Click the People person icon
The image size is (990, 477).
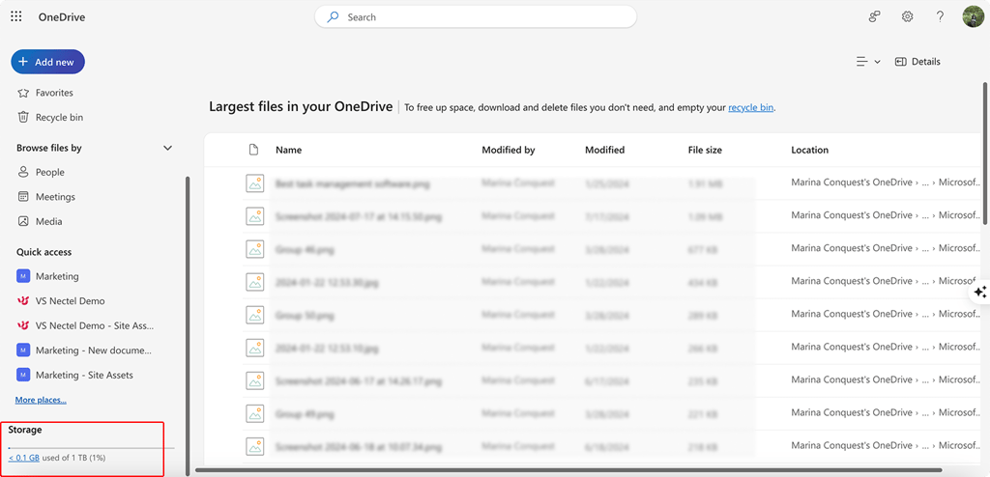pos(23,172)
